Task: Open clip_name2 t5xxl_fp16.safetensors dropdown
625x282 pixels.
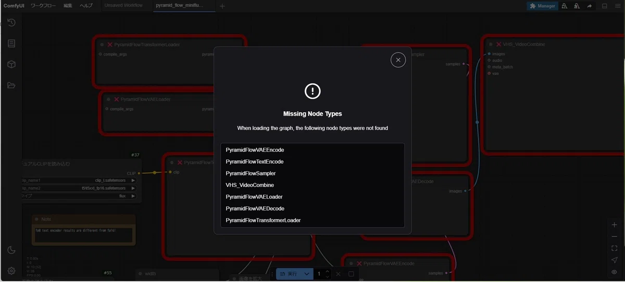Action: coord(79,188)
